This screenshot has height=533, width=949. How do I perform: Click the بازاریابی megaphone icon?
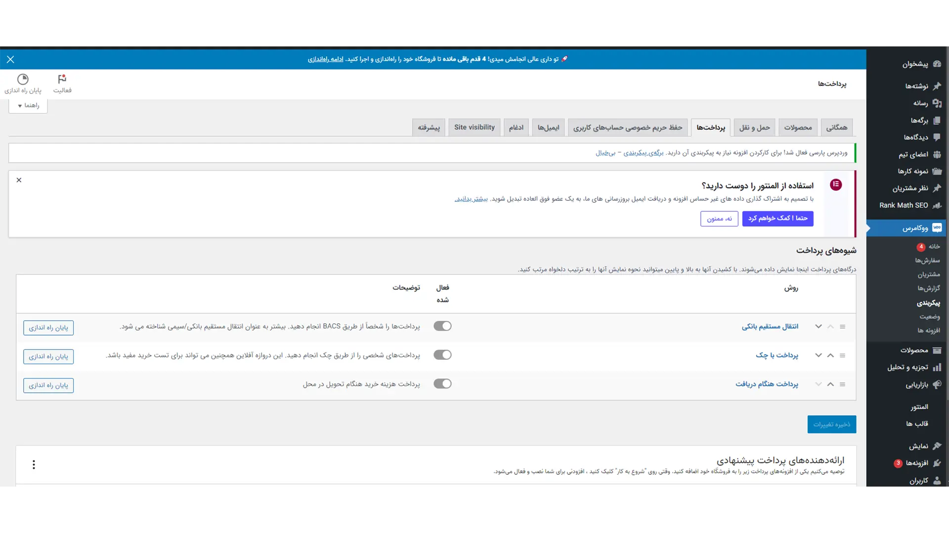(x=937, y=384)
